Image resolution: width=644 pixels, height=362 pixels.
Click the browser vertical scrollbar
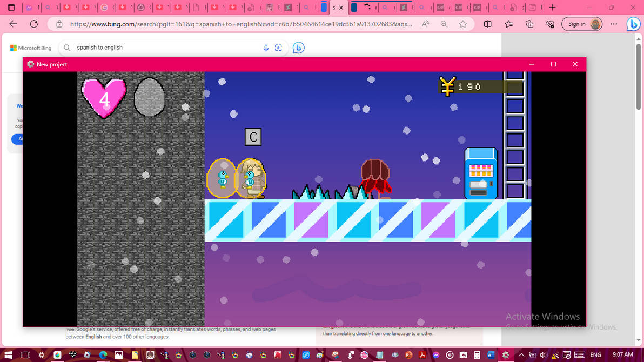[x=638, y=76]
